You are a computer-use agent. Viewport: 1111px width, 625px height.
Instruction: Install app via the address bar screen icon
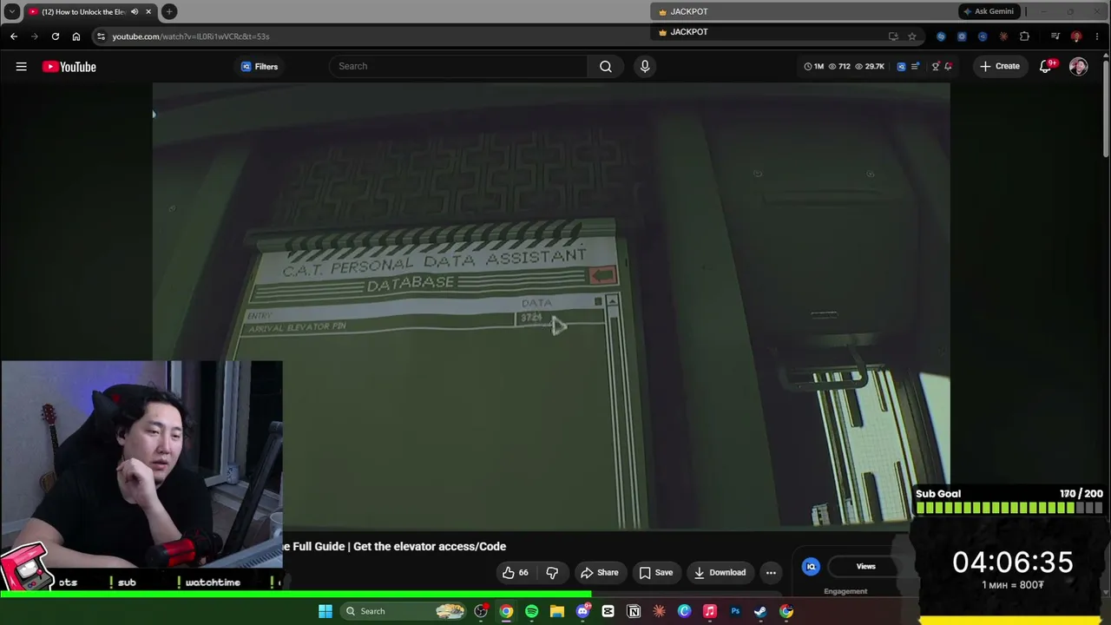893,36
